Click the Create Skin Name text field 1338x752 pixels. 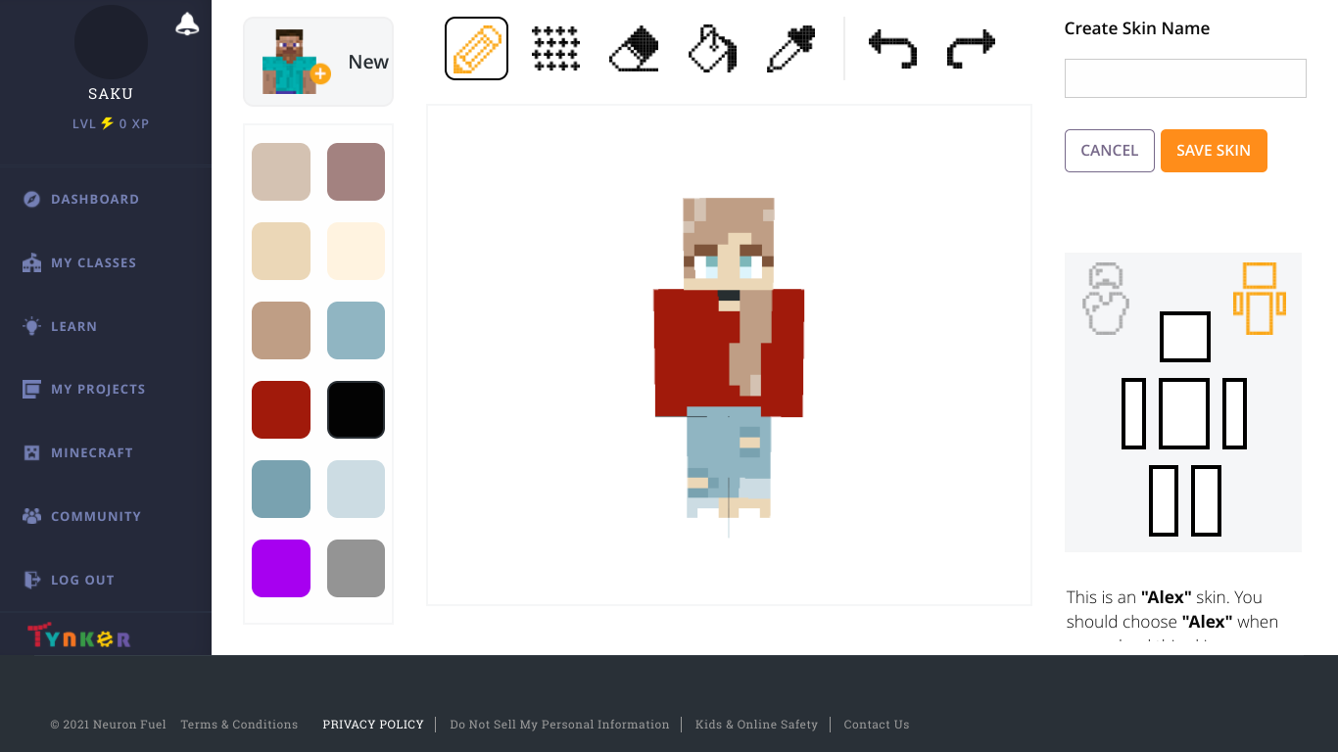(1184, 78)
